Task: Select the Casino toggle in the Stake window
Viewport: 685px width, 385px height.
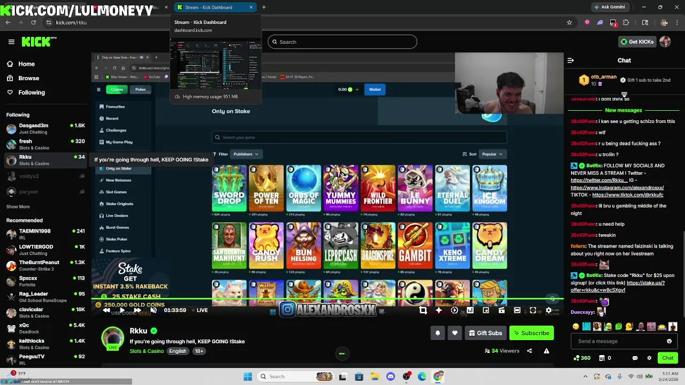Action: click(117, 89)
